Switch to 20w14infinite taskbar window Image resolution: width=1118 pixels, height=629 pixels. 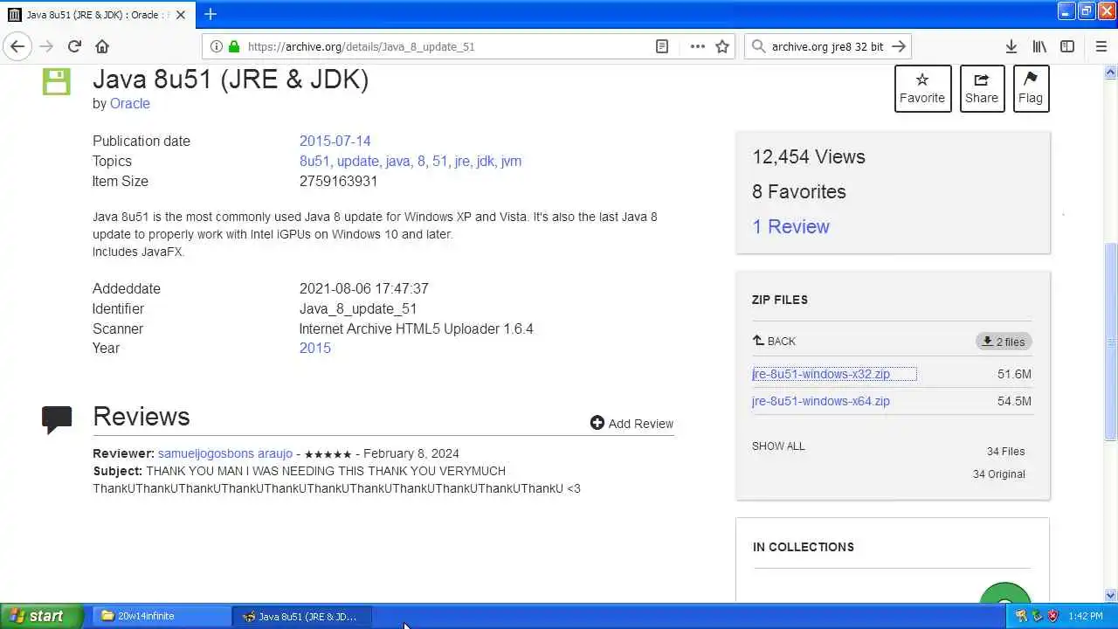pos(161,616)
